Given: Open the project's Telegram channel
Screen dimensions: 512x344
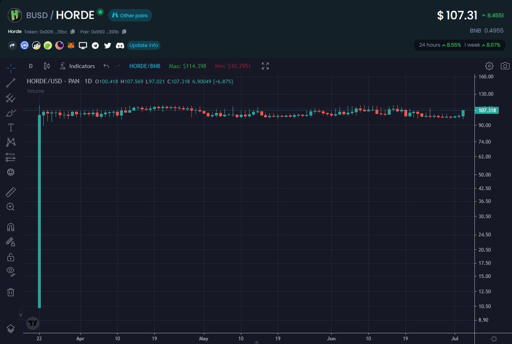Looking at the screenshot, I should click(x=95, y=45).
